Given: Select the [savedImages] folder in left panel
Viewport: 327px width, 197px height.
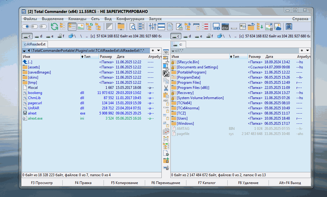Looking at the screenshot, I should [92, 72].
